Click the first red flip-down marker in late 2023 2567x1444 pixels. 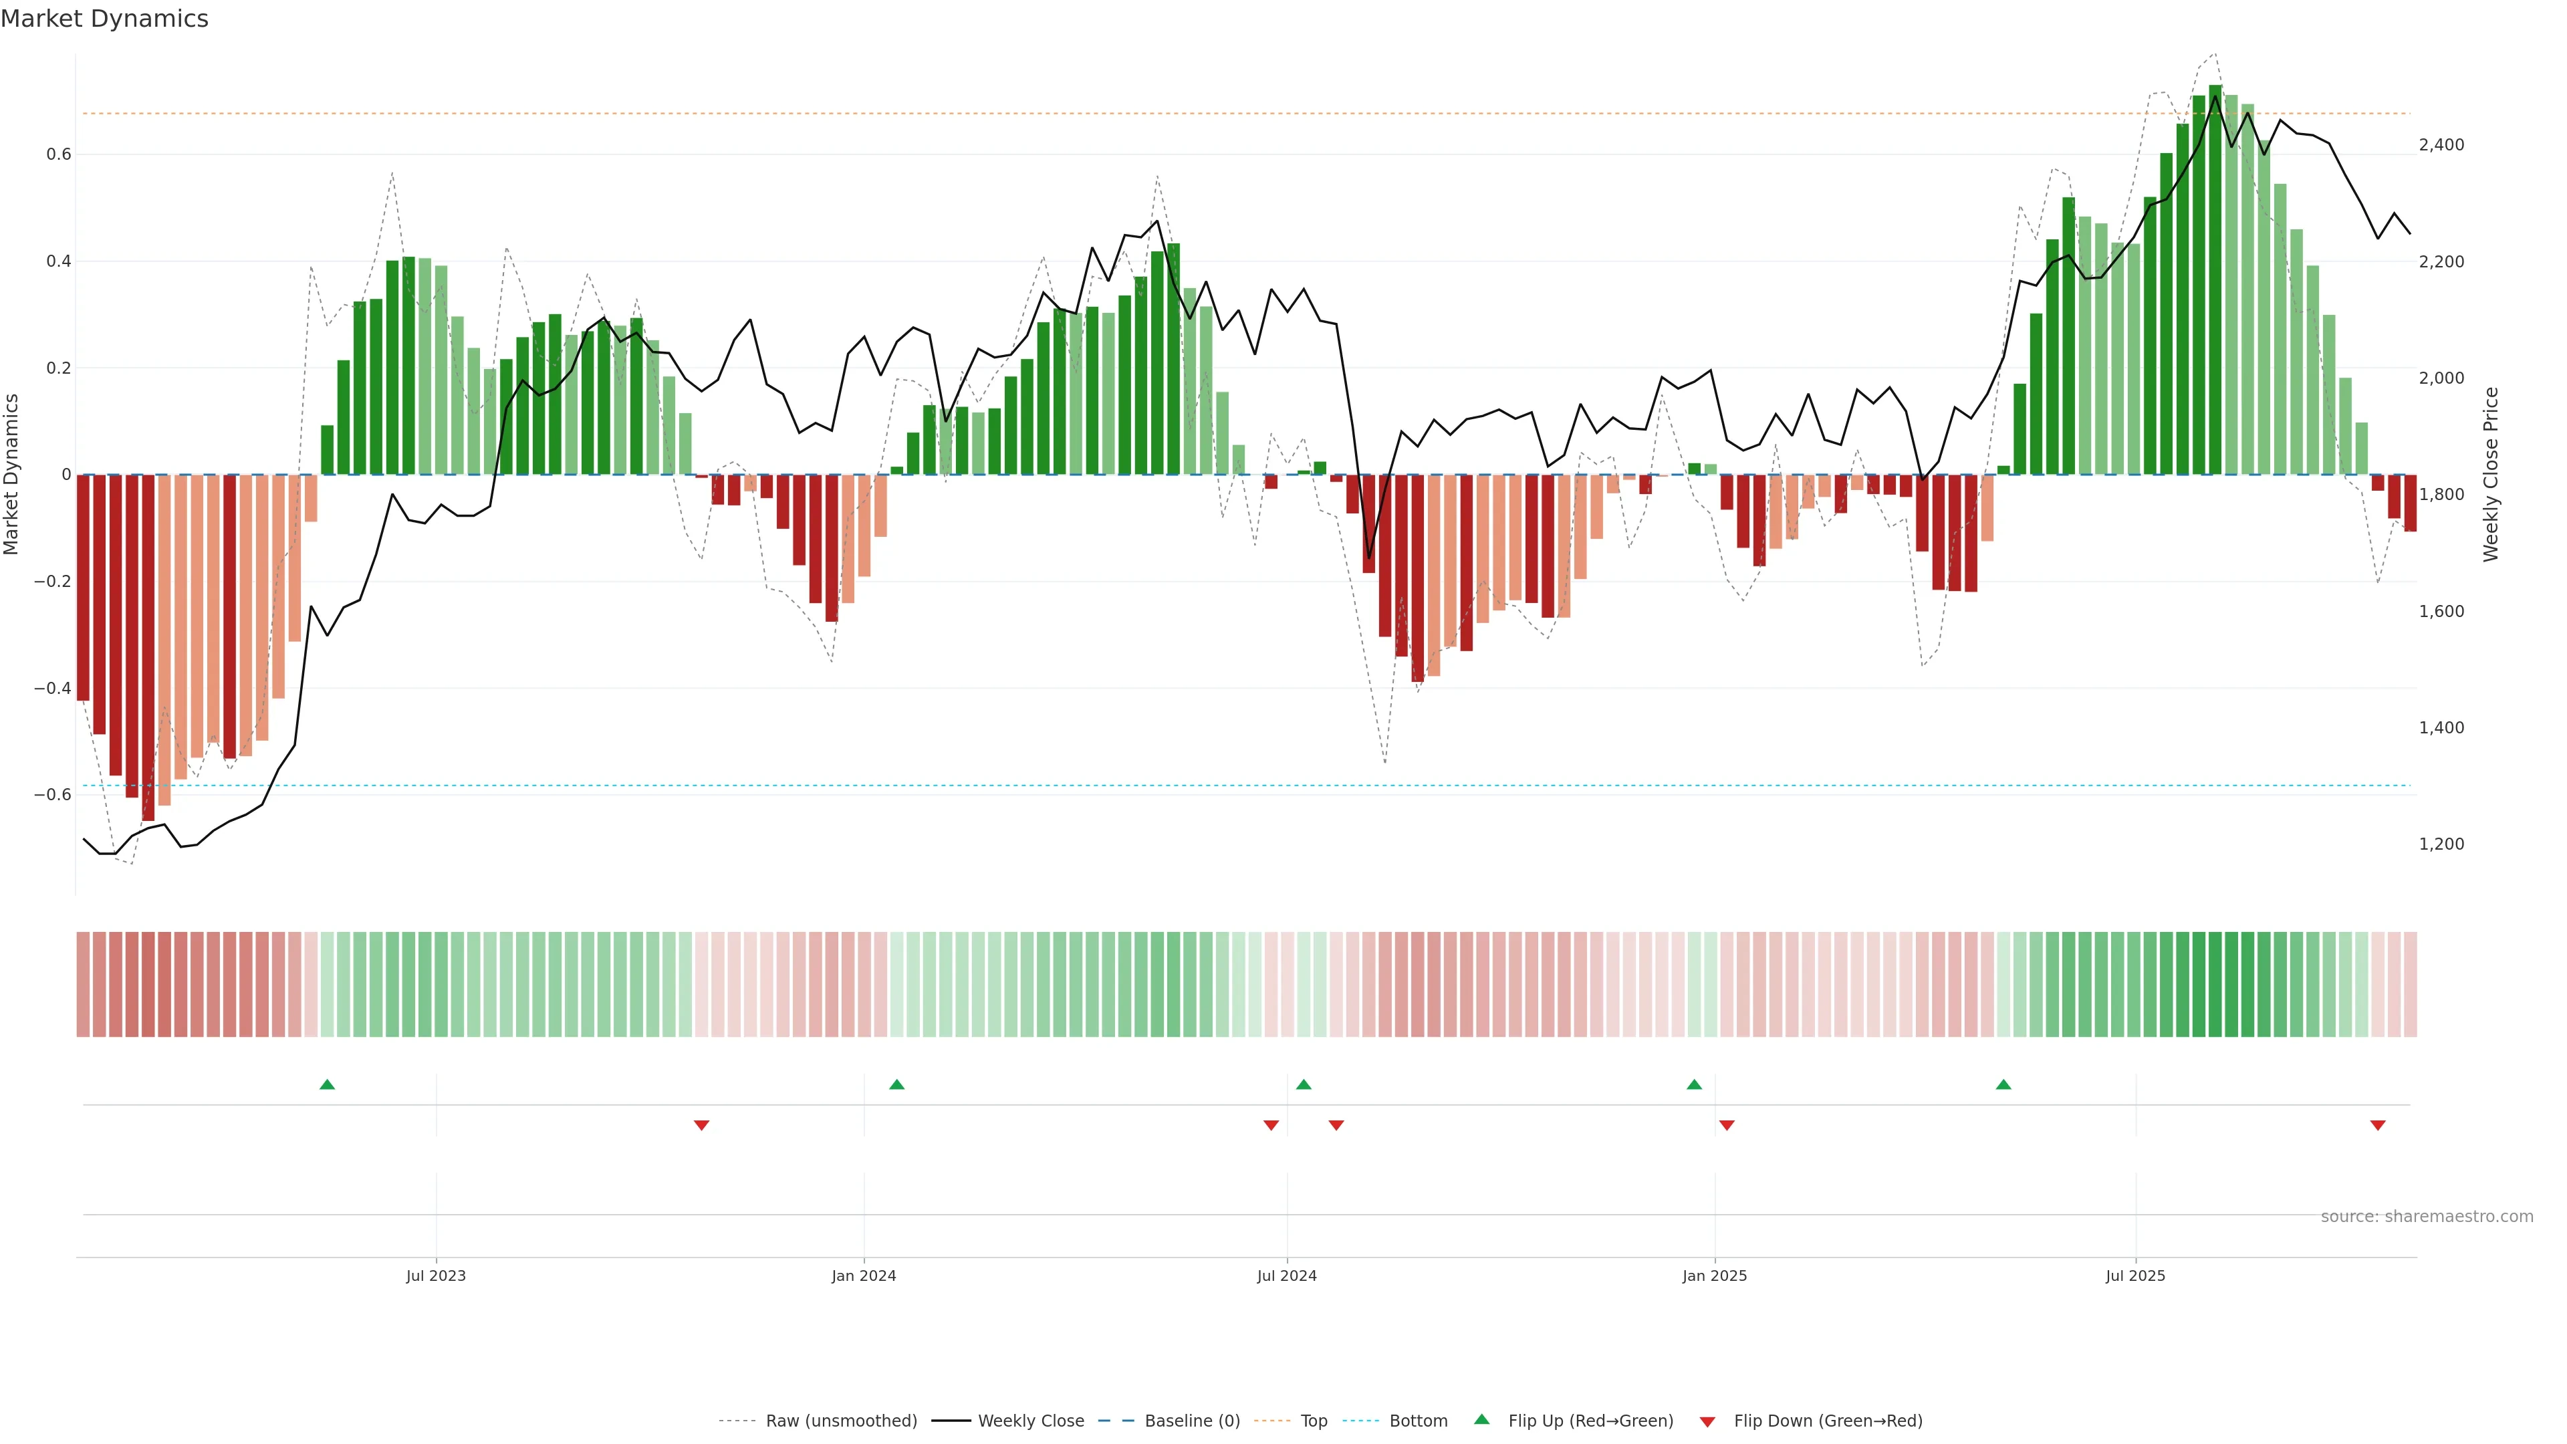(701, 1125)
